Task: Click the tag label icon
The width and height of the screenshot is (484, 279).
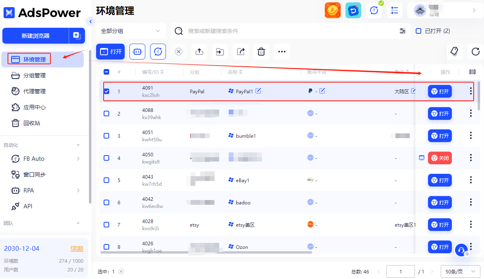Action: coord(455,51)
